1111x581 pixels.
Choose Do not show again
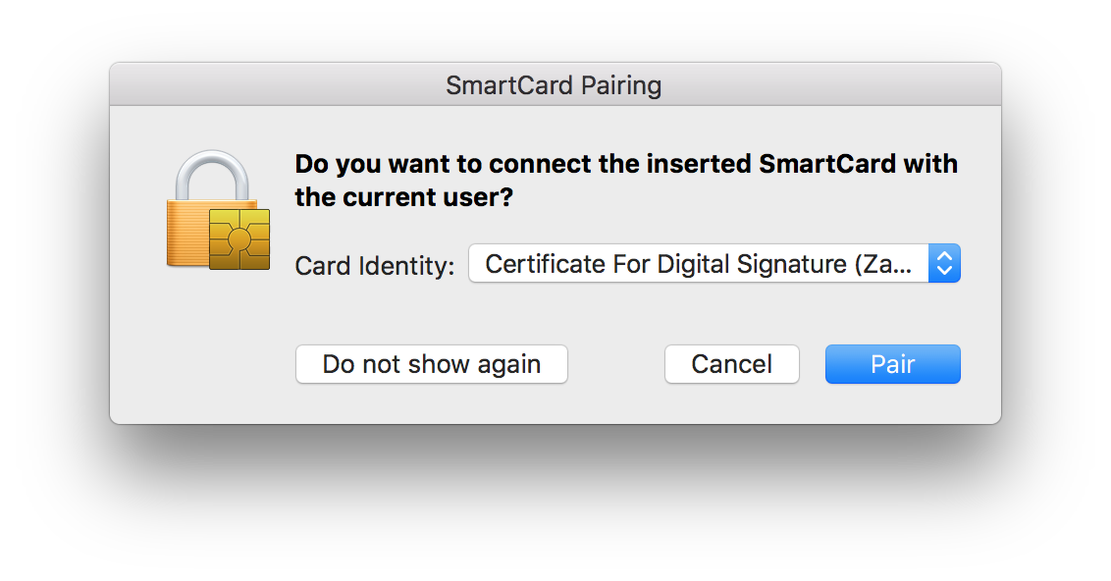pos(431,364)
